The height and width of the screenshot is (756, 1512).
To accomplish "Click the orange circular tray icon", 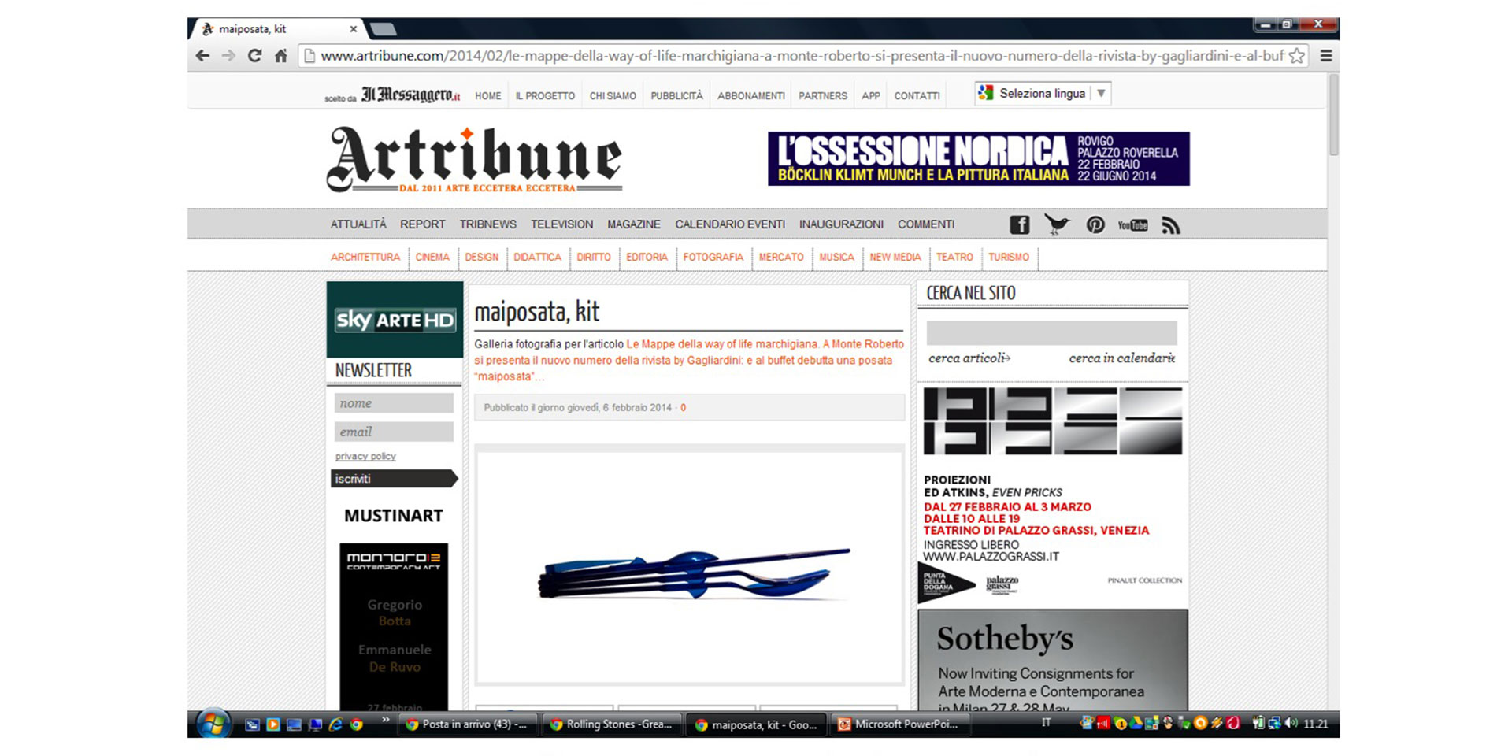I will [x=1200, y=723].
